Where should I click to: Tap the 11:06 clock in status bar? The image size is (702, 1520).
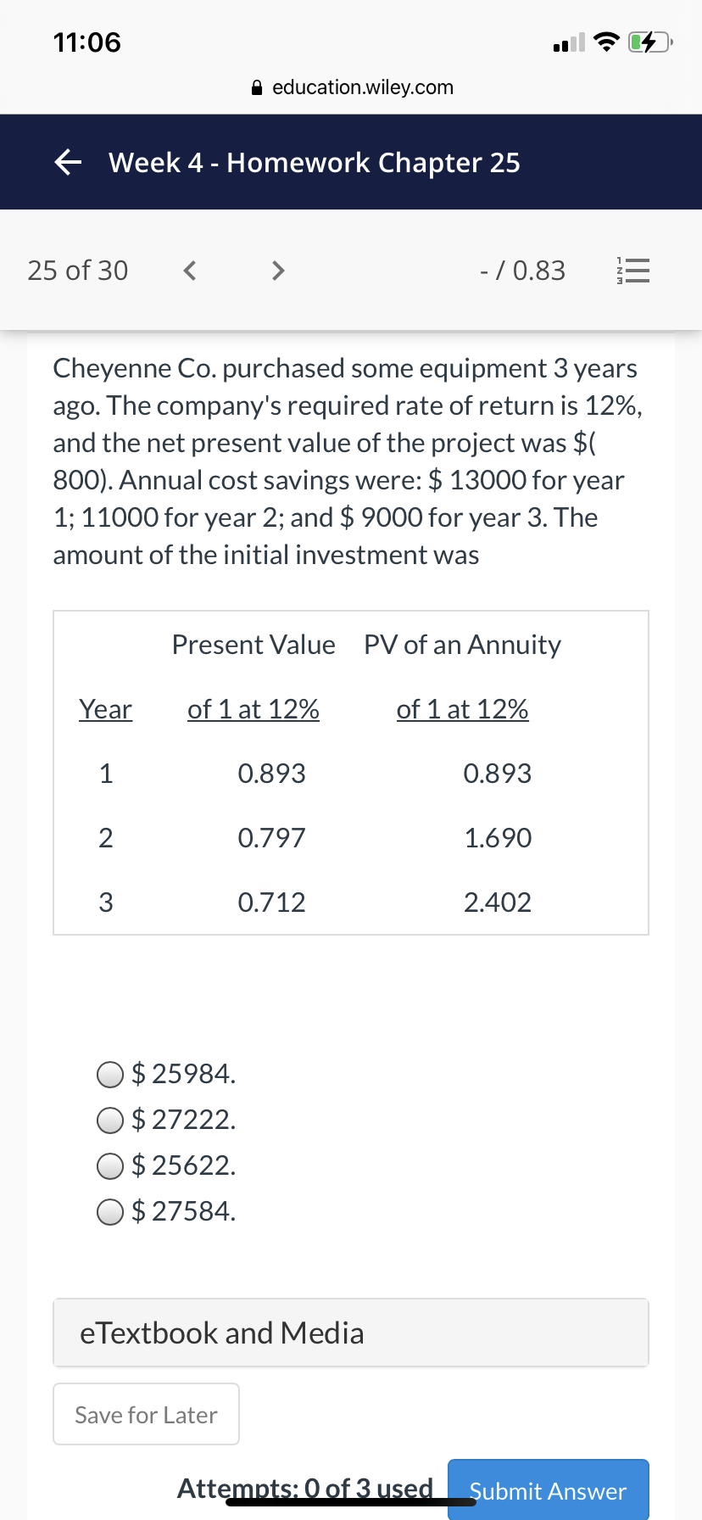click(x=87, y=42)
